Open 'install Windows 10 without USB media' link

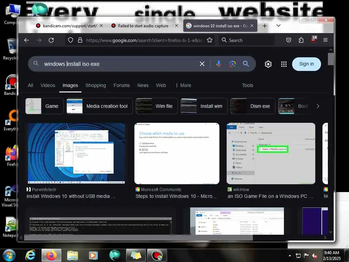[x=71, y=196]
